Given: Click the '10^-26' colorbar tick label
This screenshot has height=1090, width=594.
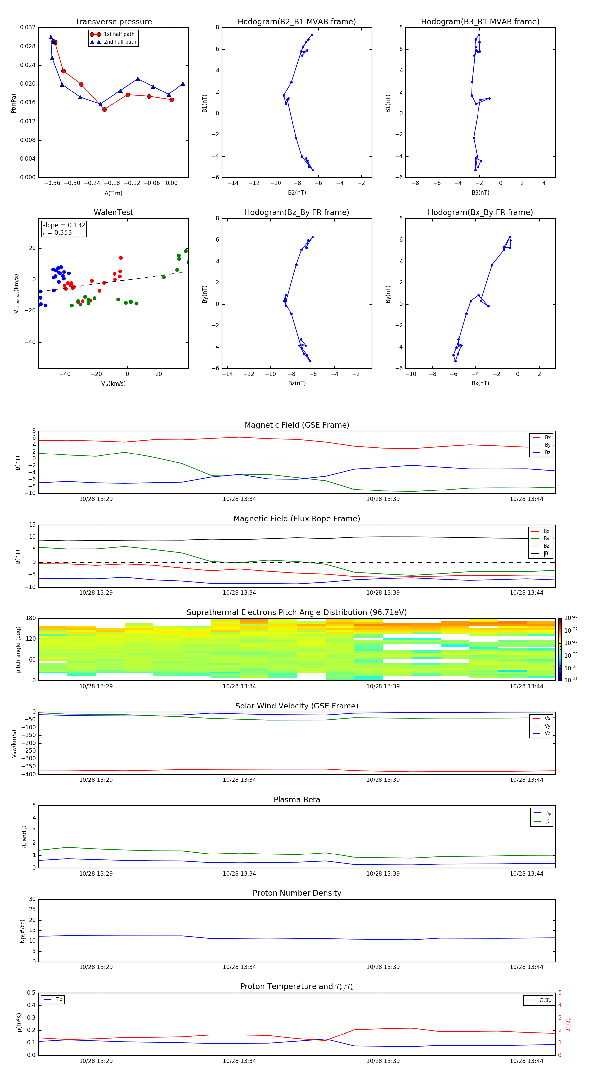Looking at the screenshot, I should (x=571, y=618).
